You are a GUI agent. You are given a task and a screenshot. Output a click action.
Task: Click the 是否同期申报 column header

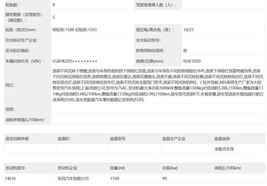(x=17, y=139)
